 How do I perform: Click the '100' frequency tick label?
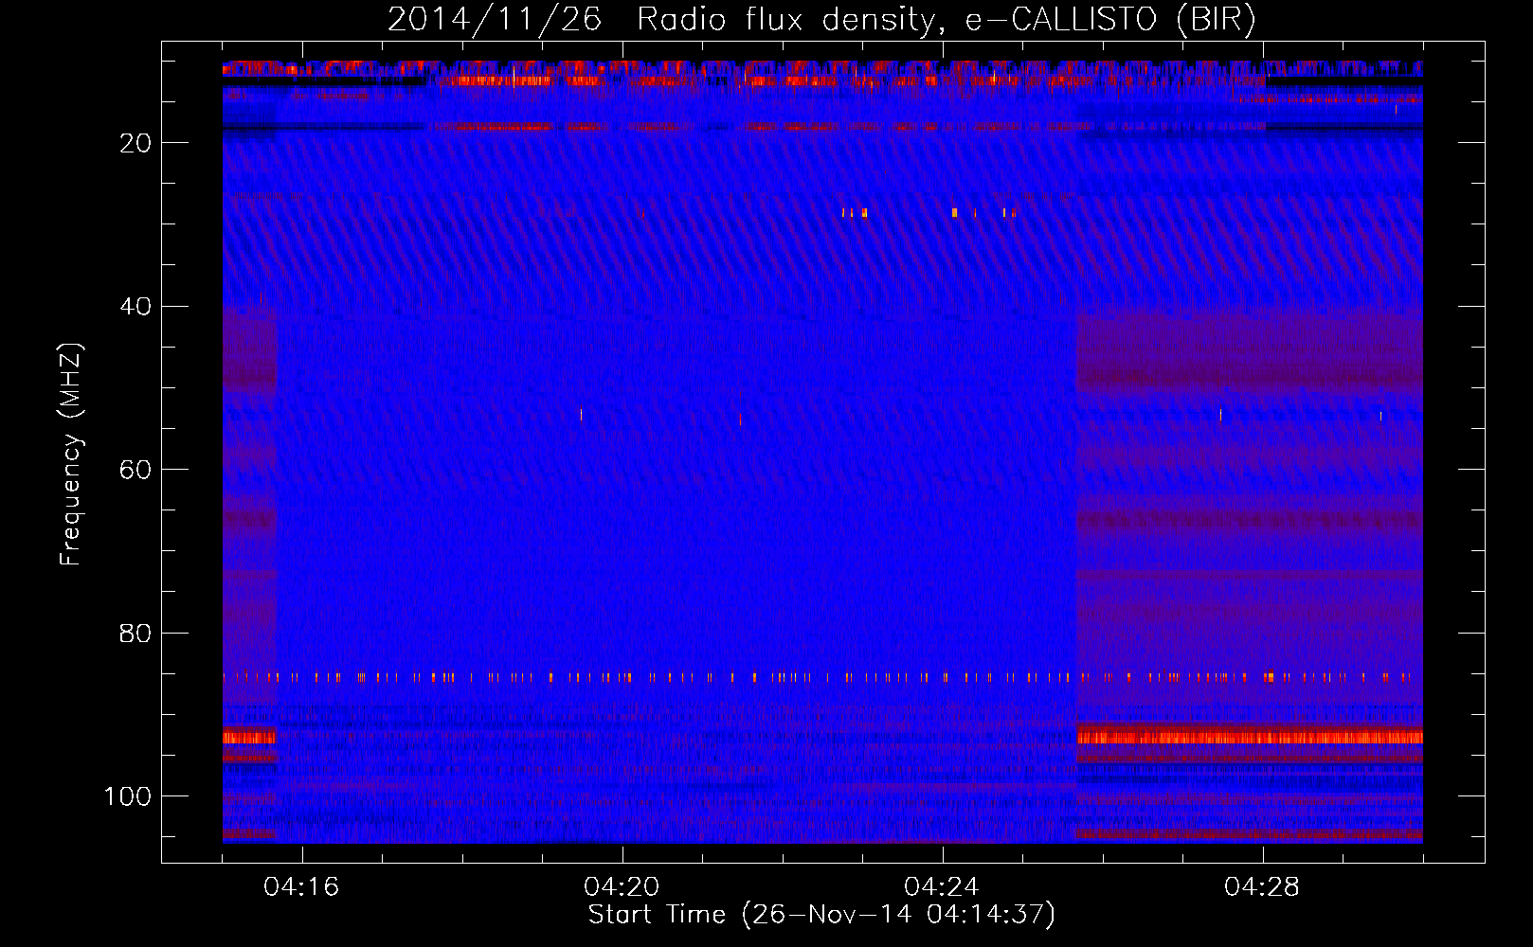pos(128,797)
